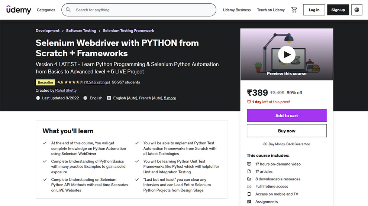Click the 56,957 students text
The image size is (368, 206).
click(126, 82)
